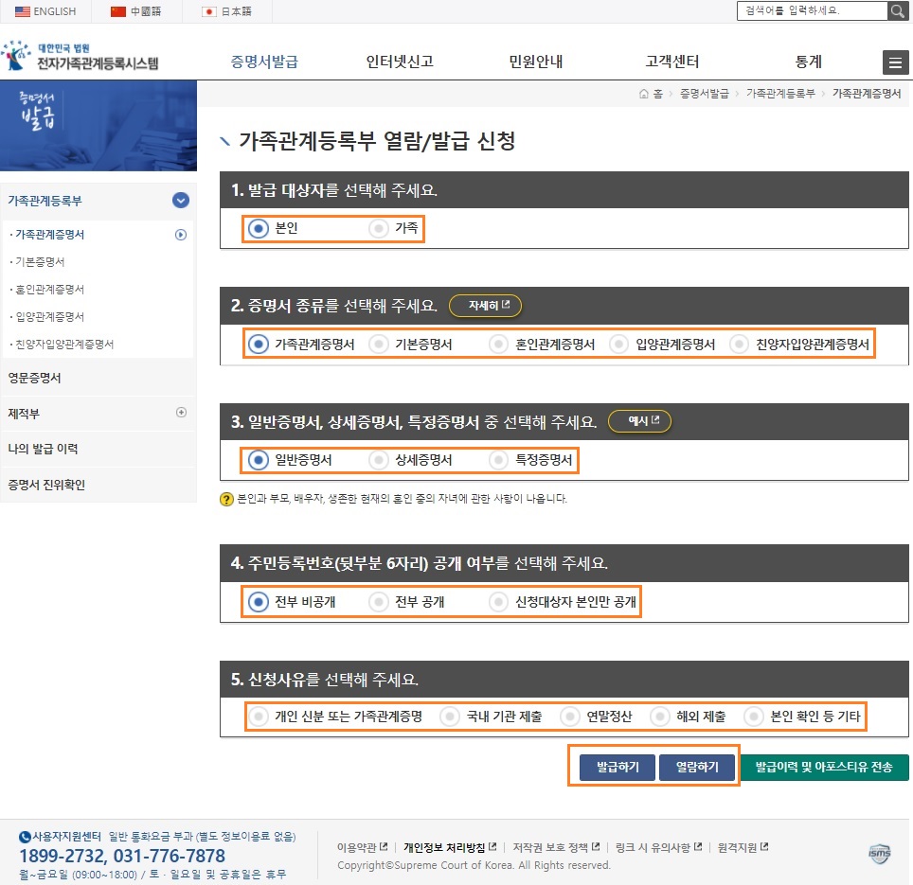Open 친양자입양관계증명서 in sidebar
Screen dimensions: 913x885
(64, 345)
